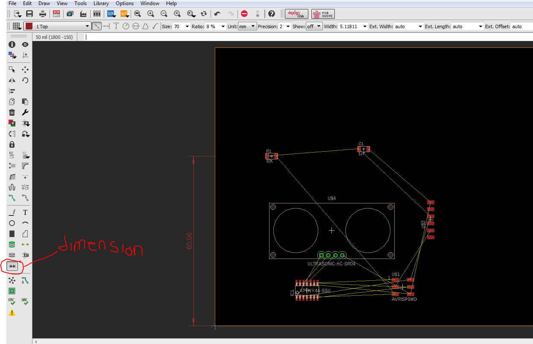
Task: Click the Ratsnest tool icon
Action: pyautogui.click(x=12, y=280)
